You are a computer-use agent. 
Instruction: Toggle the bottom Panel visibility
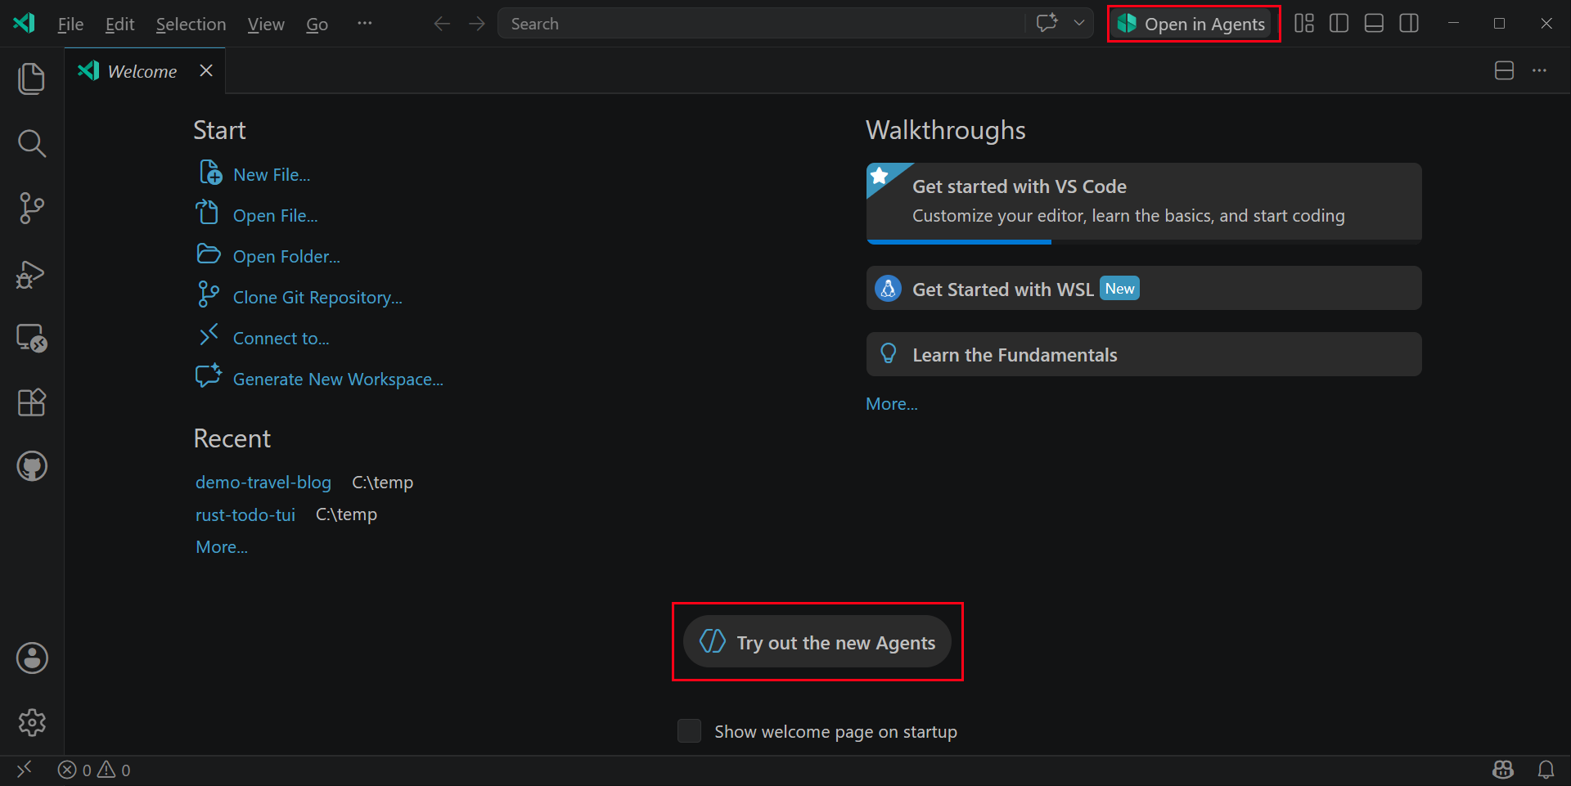click(x=1374, y=24)
